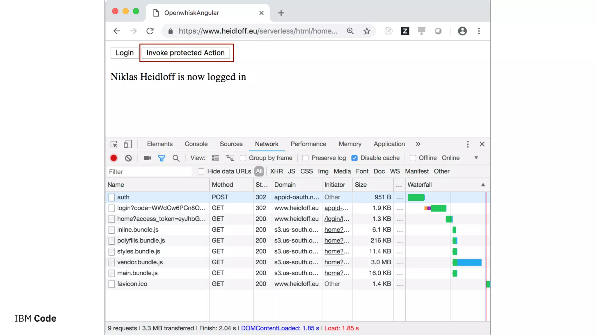Image resolution: width=596 pixels, height=335 pixels.
Task: Bookmark the page with the star icon
Action: pos(367,31)
